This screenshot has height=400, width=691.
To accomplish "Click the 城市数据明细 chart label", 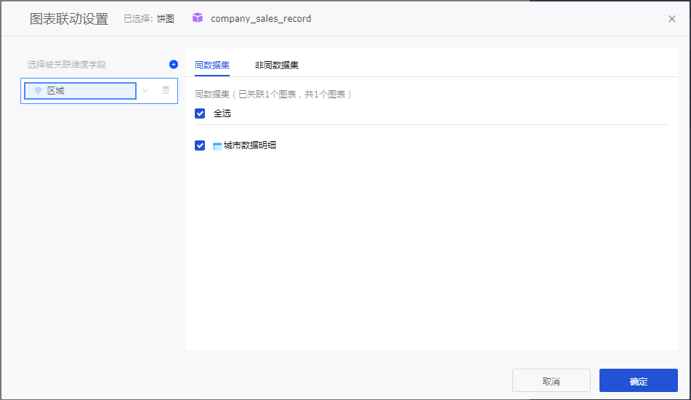I will pos(250,145).
